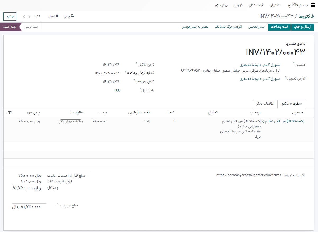Click the ثبت پرداخت button
This screenshot has width=318, height=232.
click(x=279, y=27)
